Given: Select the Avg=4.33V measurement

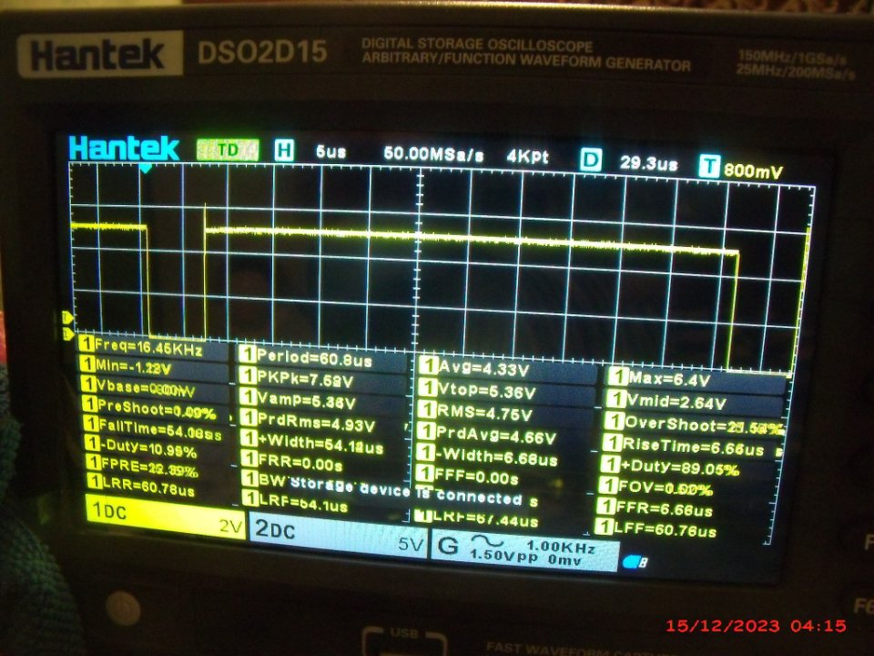Looking at the screenshot, I should pos(473,368).
